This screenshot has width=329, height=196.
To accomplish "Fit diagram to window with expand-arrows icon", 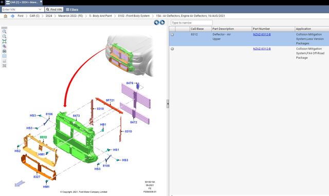I will [4, 41].
